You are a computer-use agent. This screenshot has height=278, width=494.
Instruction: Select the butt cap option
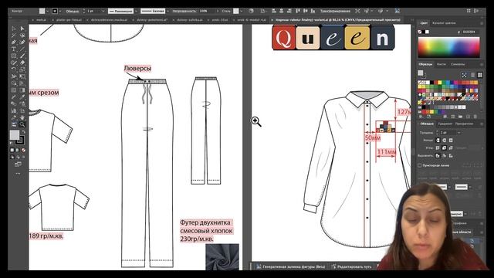(438, 141)
